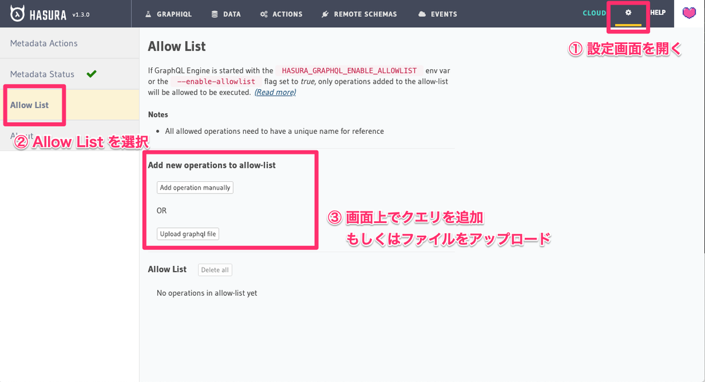This screenshot has width=705, height=382.
Task: Click the v1.3.0 version label
Action: click(x=80, y=14)
